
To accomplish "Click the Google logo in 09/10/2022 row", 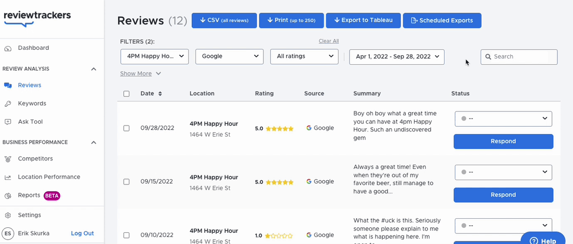I will (309, 235).
